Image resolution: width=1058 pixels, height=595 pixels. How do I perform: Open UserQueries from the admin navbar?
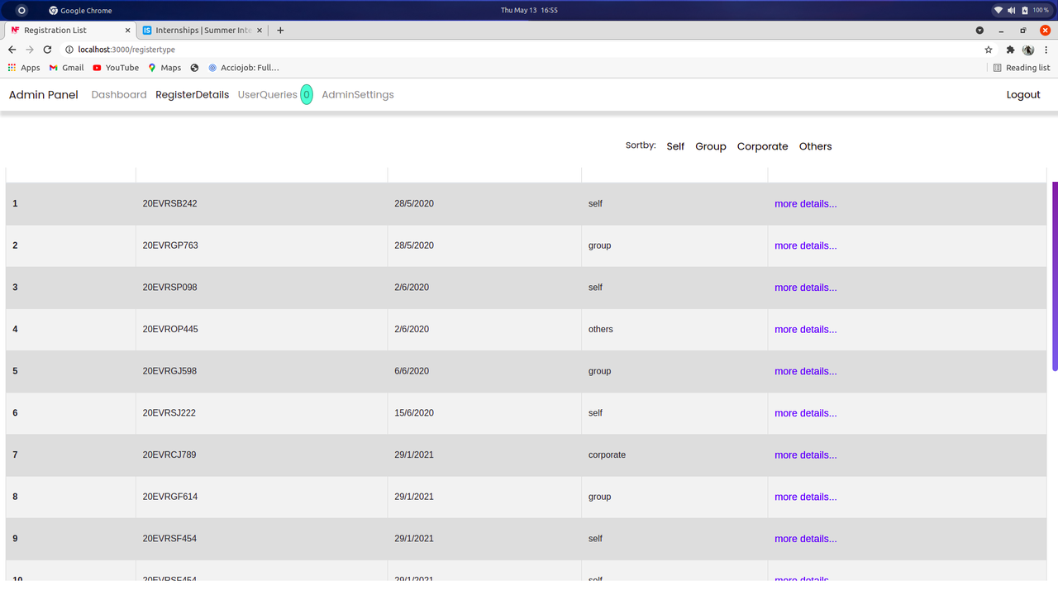266,94
